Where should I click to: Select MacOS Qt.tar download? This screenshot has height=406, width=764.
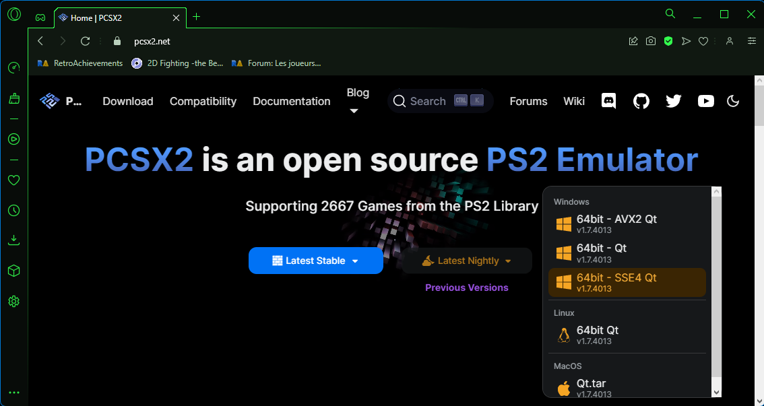627,388
